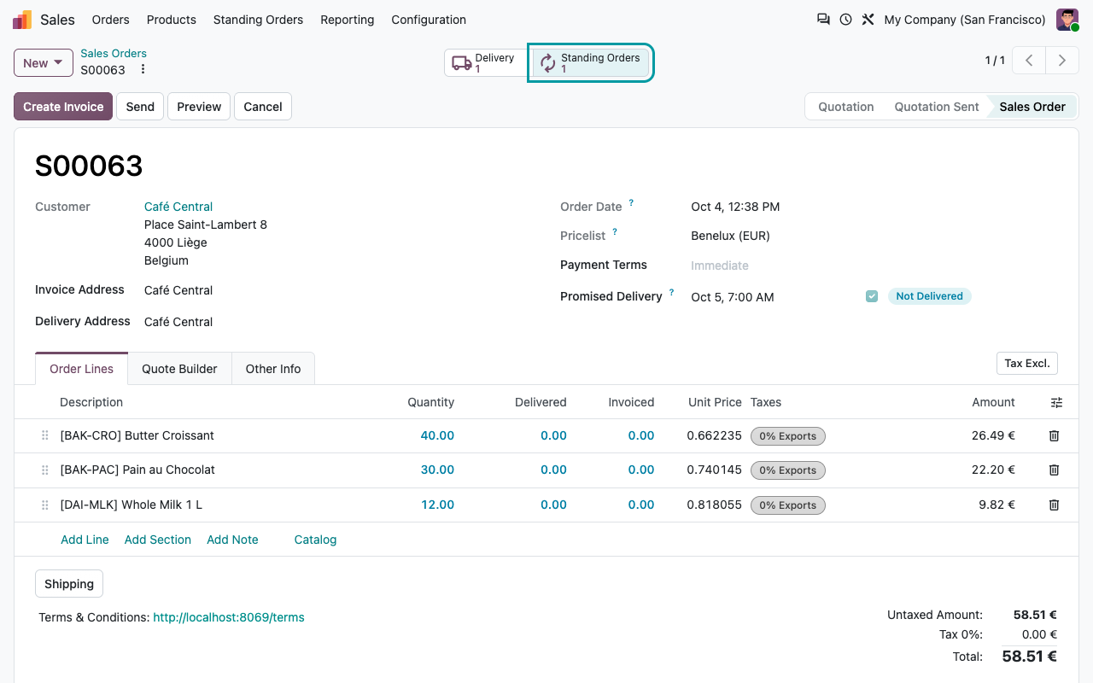Delete the Whole Milk 1 L line
The width and height of the screenshot is (1093, 683).
click(x=1054, y=505)
